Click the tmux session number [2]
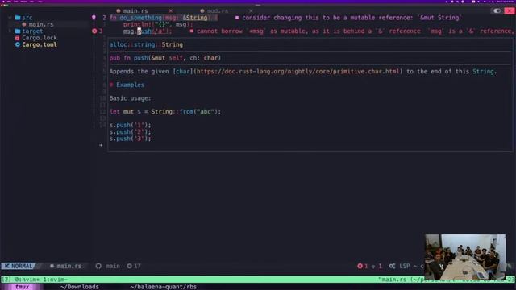 tap(6, 280)
